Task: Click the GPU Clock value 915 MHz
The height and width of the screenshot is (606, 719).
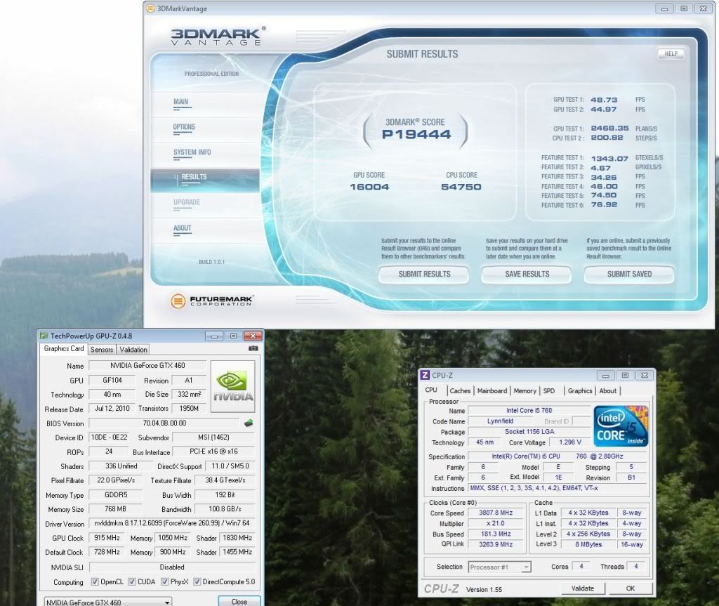Action: pos(107,538)
